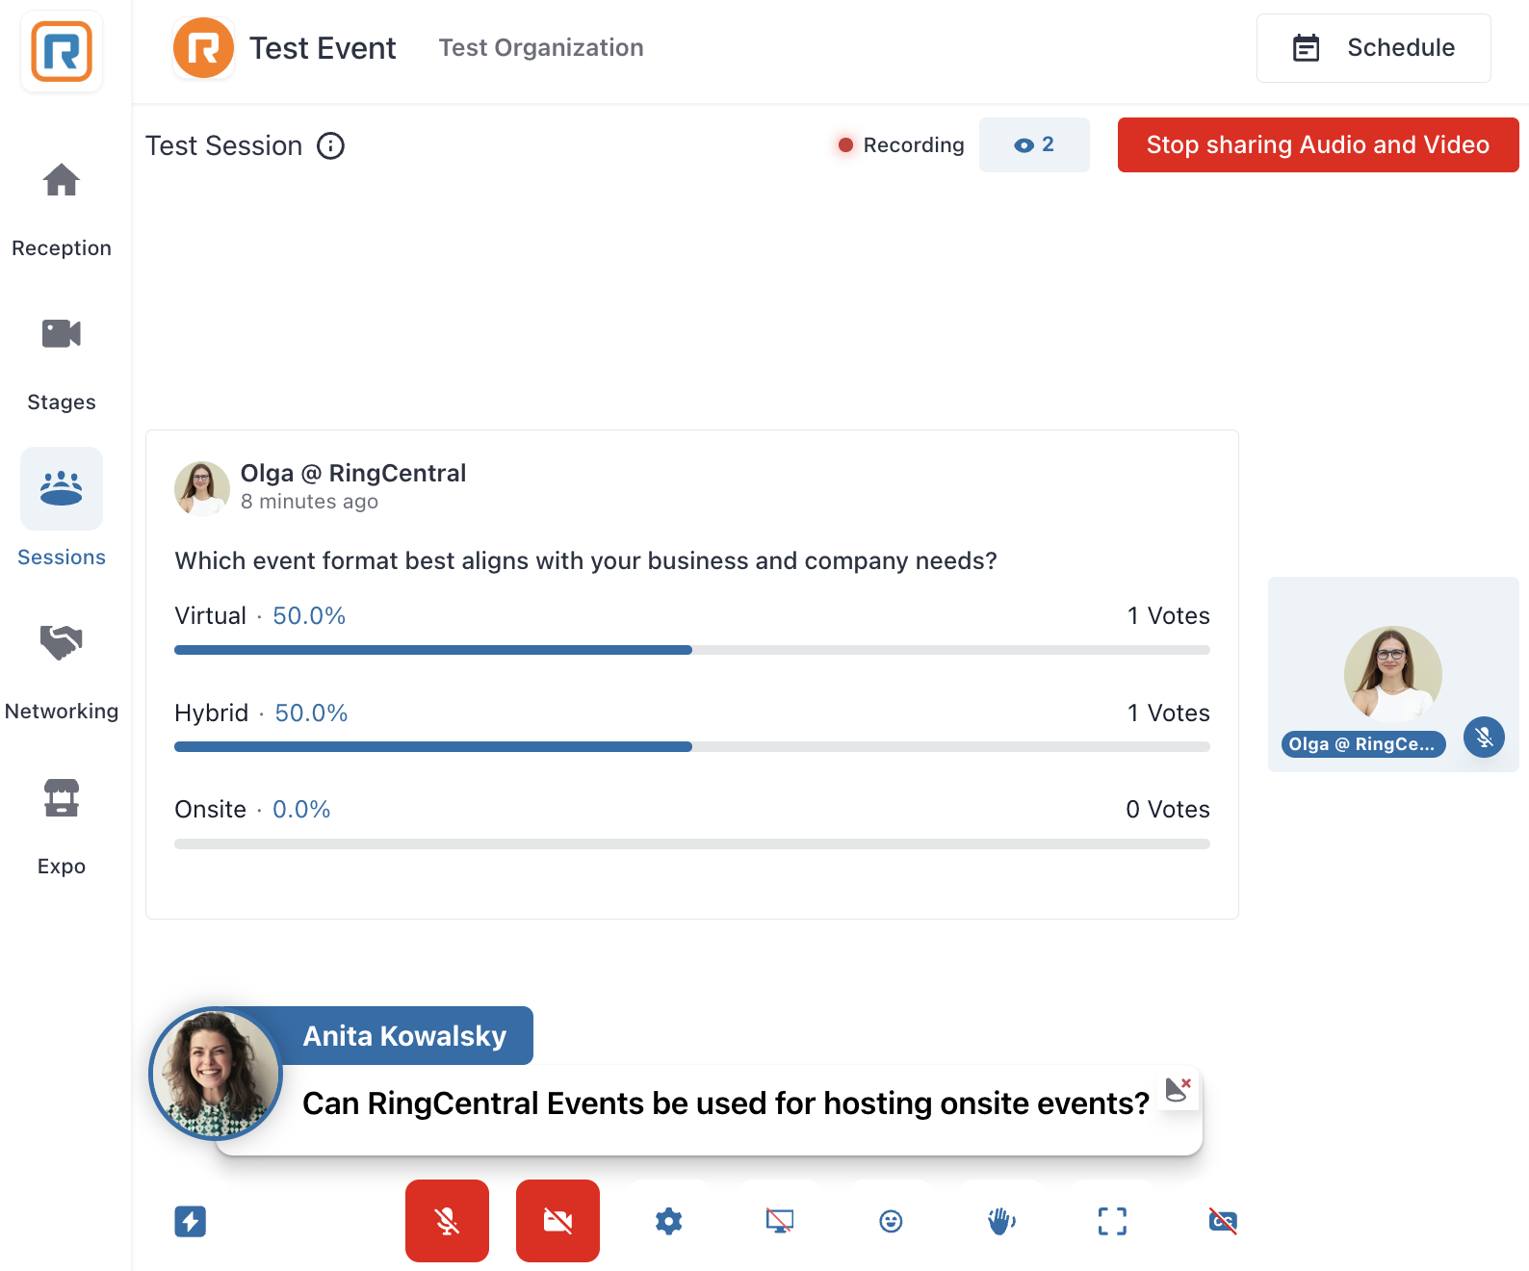Viewport: 1529px width, 1271px height.
Task: Click the Hybrid progress bar
Action: 692,747
